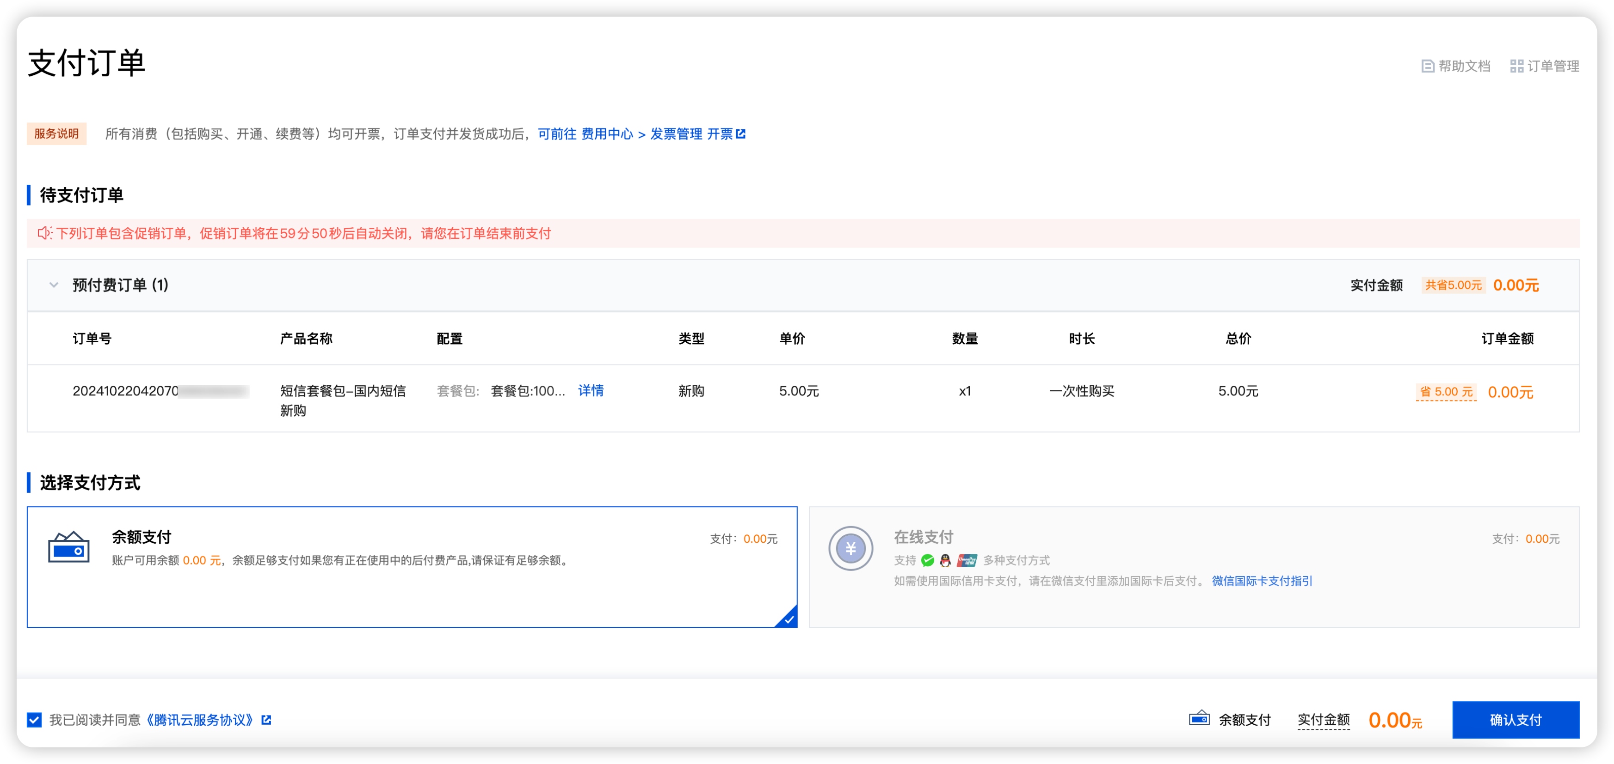This screenshot has height=764, width=1614.
Task: Click the 套餐包:100... config text
Action: tap(528, 391)
